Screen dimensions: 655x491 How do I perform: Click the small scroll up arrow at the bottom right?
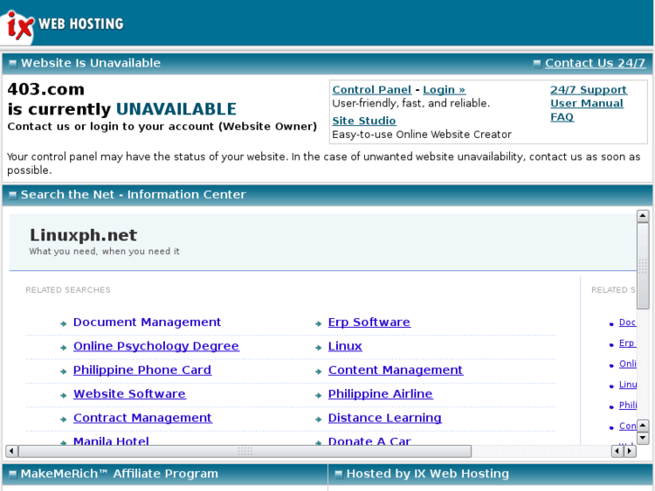tap(642, 426)
